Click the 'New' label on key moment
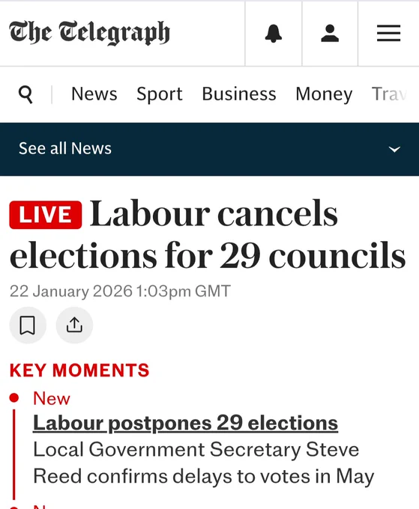Image resolution: width=419 pixels, height=509 pixels. (x=52, y=398)
